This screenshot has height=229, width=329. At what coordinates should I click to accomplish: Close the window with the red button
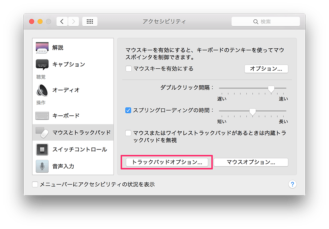tap(32, 21)
